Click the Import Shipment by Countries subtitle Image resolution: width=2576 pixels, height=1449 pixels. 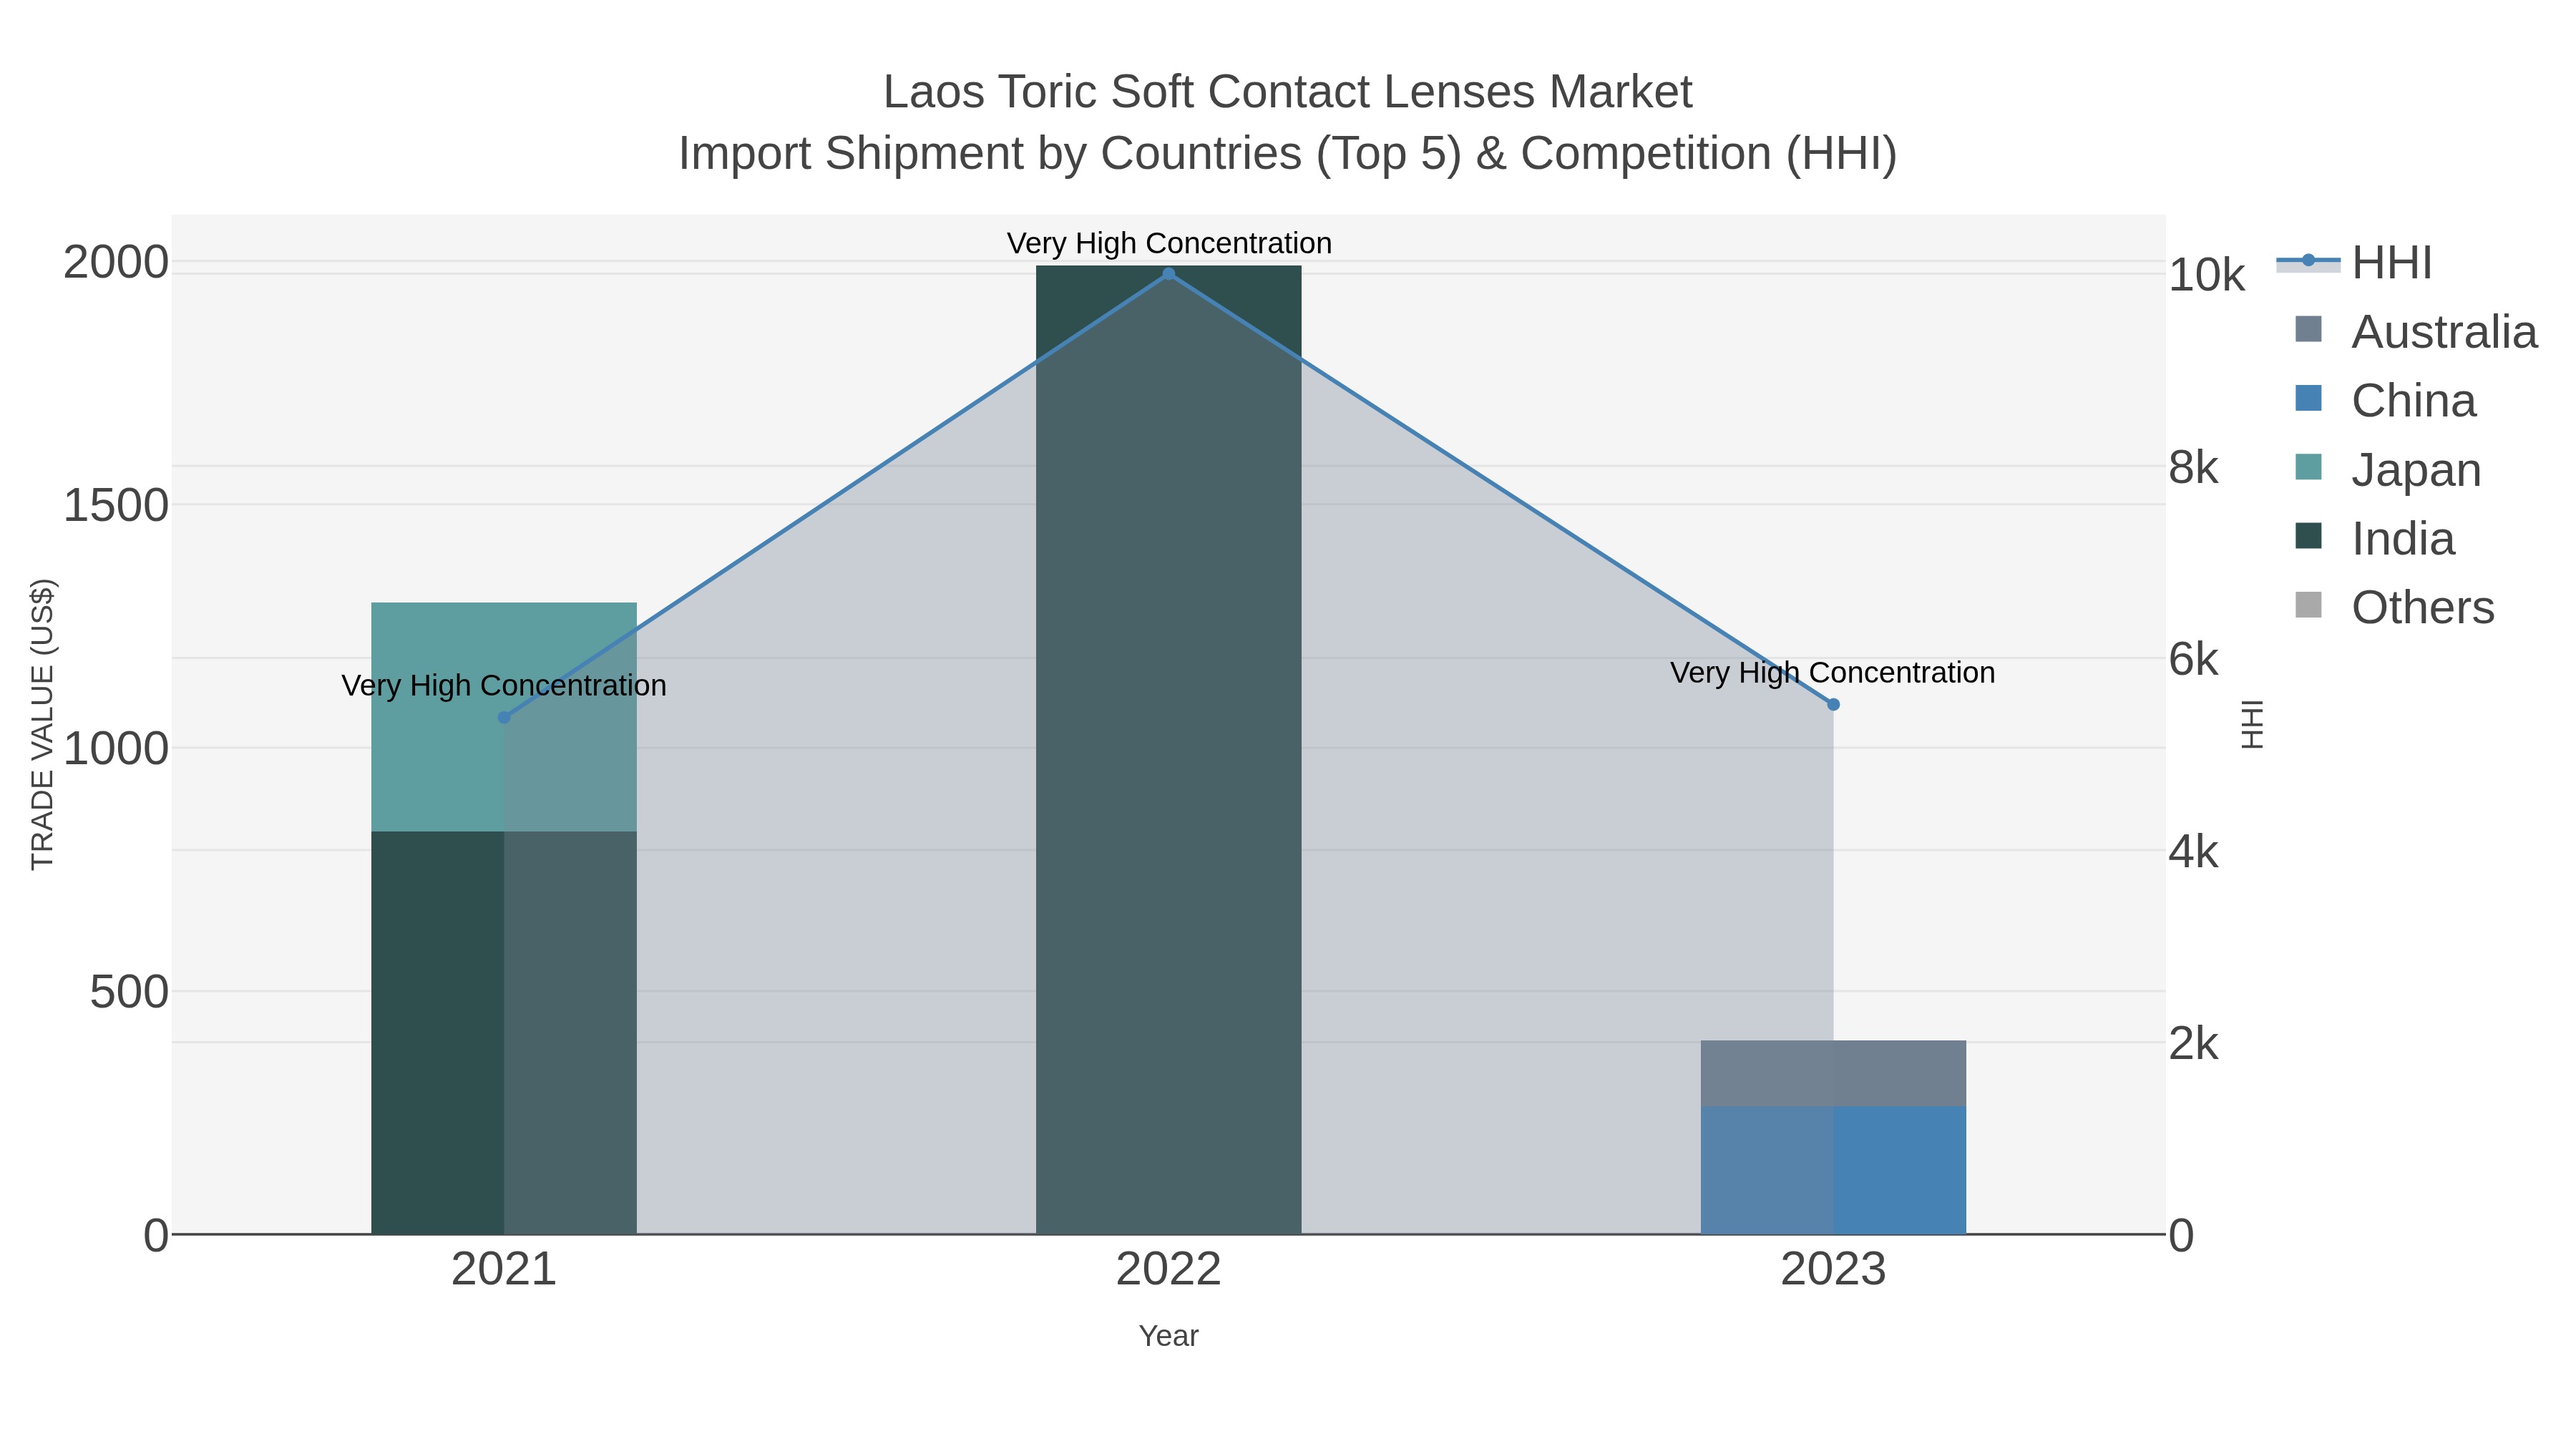pos(1288,154)
